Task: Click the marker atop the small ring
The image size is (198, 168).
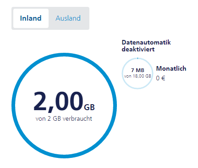Action: coord(137,58)
